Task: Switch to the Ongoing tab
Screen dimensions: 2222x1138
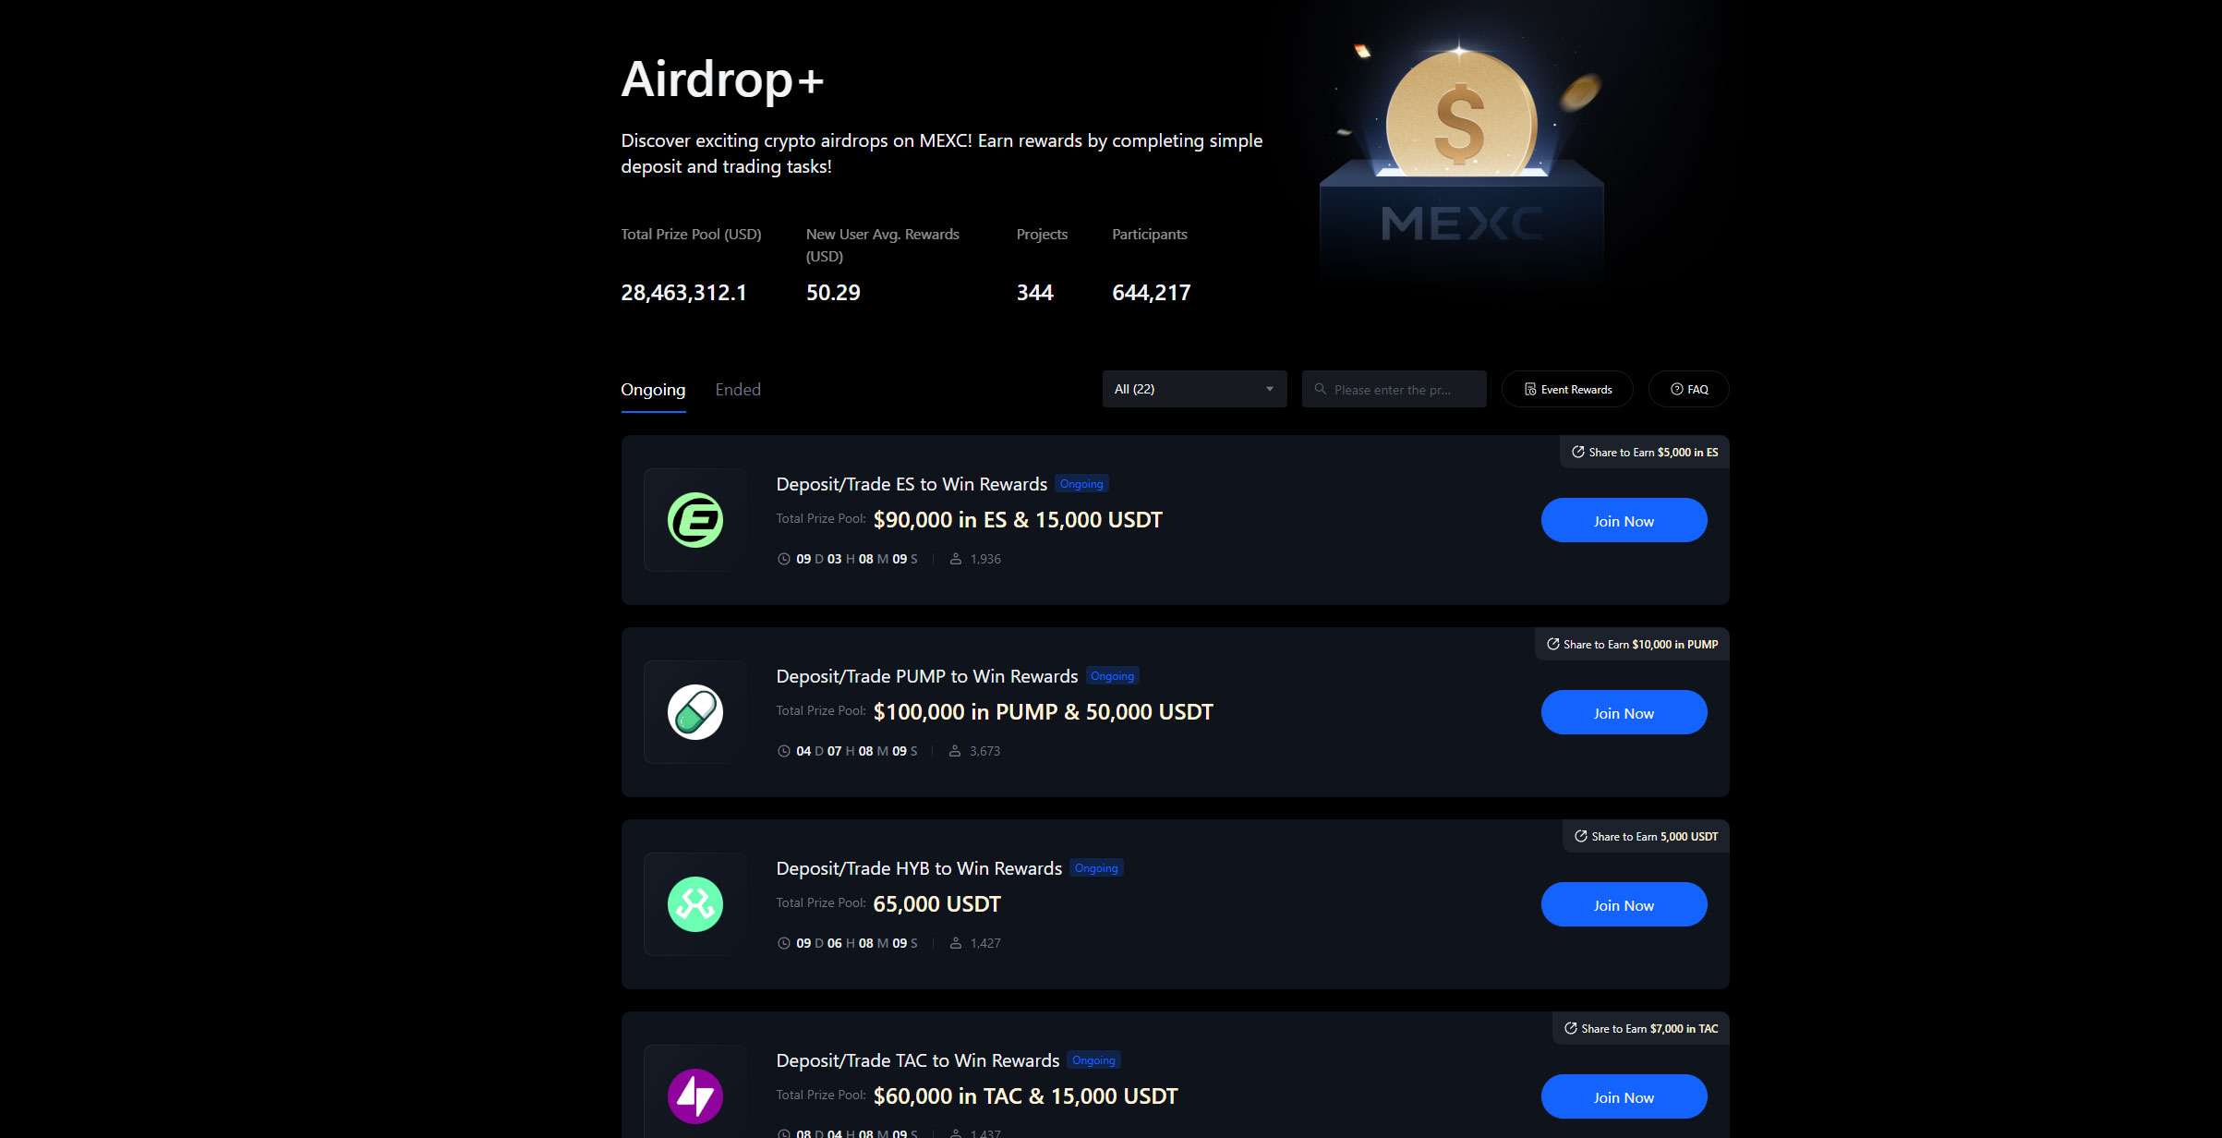Action: point(653,390)
